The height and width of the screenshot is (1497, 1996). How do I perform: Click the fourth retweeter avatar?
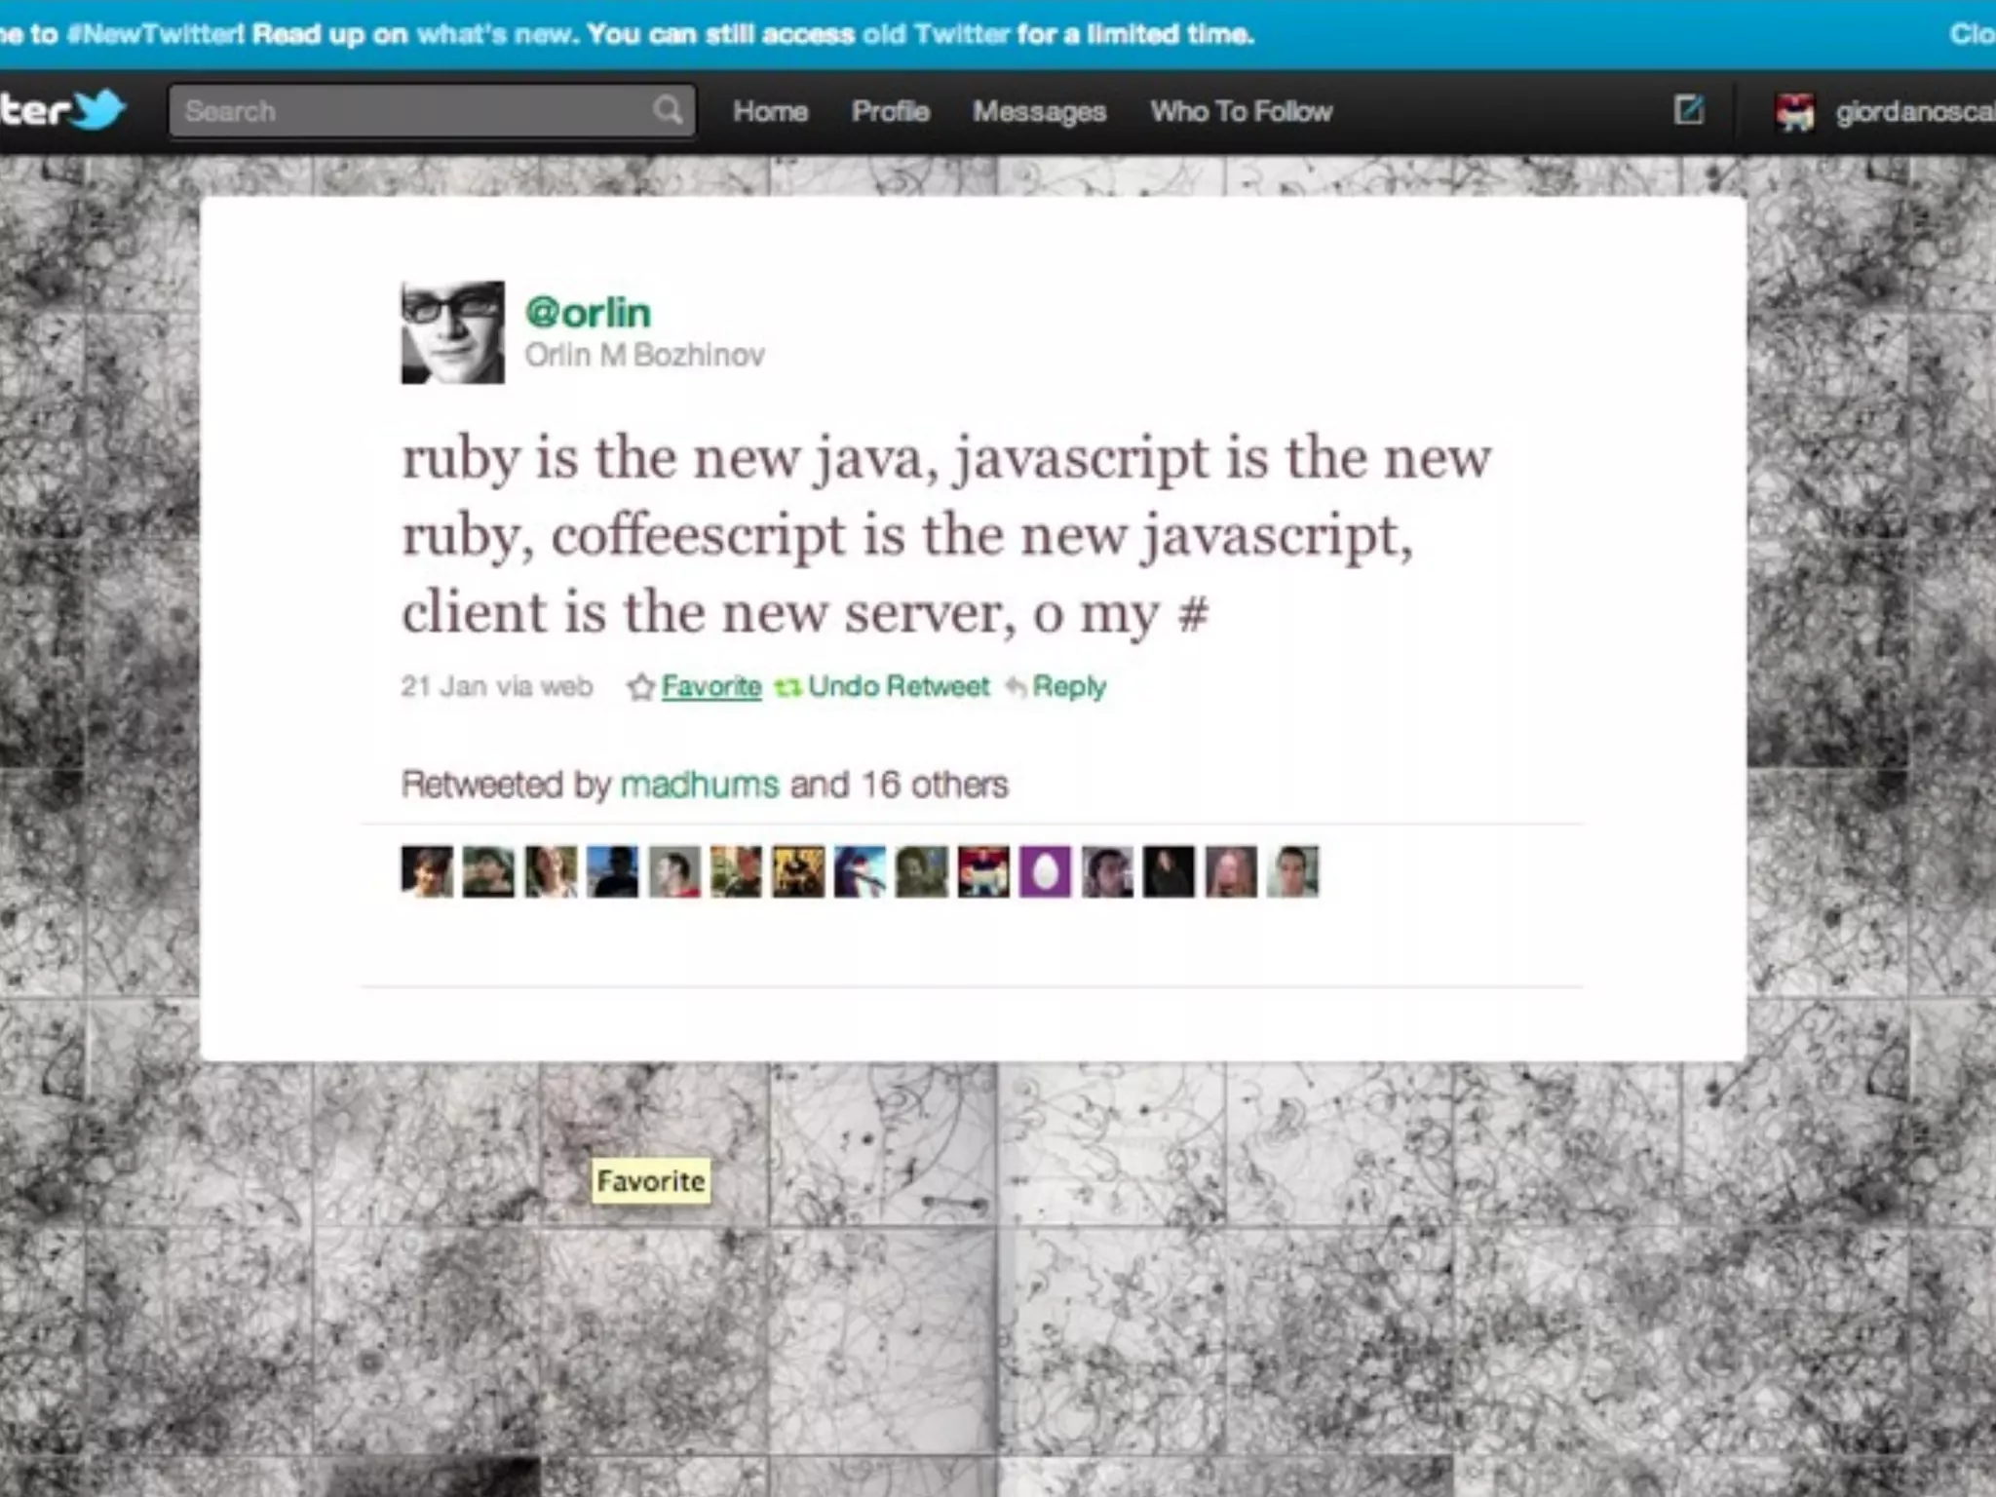tap(612, 871)
